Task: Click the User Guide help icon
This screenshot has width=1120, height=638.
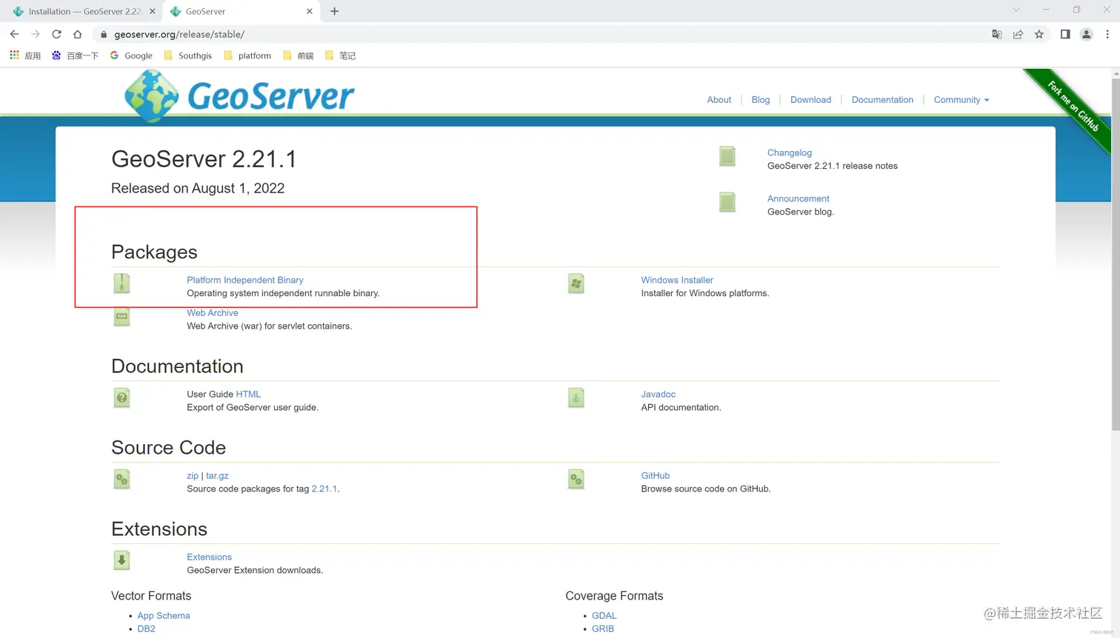Action: pyautogui.click(x=121, y=397)
